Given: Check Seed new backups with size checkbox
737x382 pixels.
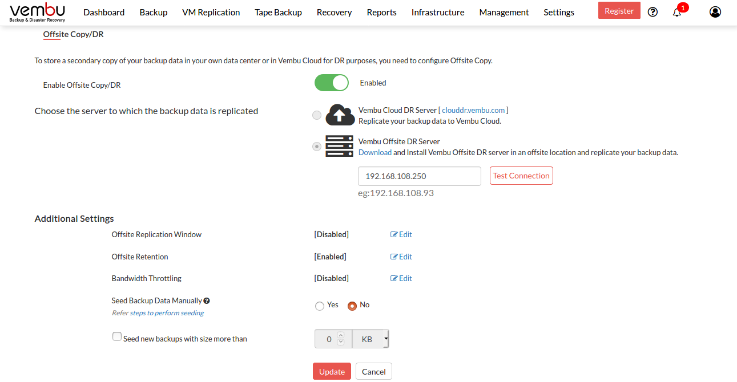Looking at the screenshot, I should [x=117, y=337].
